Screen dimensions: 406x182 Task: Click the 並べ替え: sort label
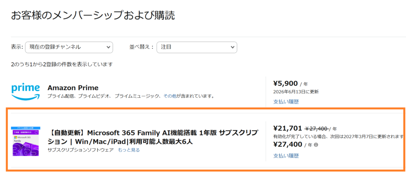(142, 47)
